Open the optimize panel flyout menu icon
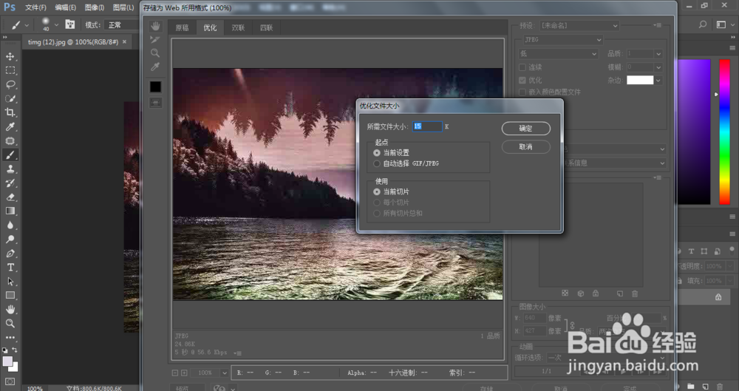Screen dimensions: 739x391 (x=658, y=25)
